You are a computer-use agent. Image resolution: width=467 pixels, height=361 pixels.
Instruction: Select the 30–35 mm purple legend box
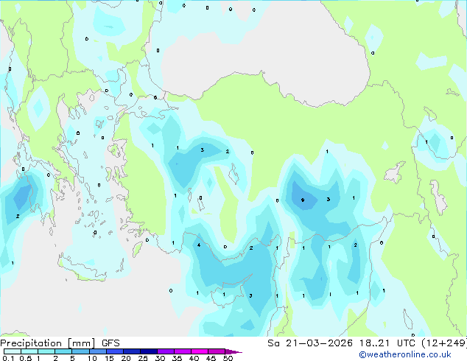point(166,351)
